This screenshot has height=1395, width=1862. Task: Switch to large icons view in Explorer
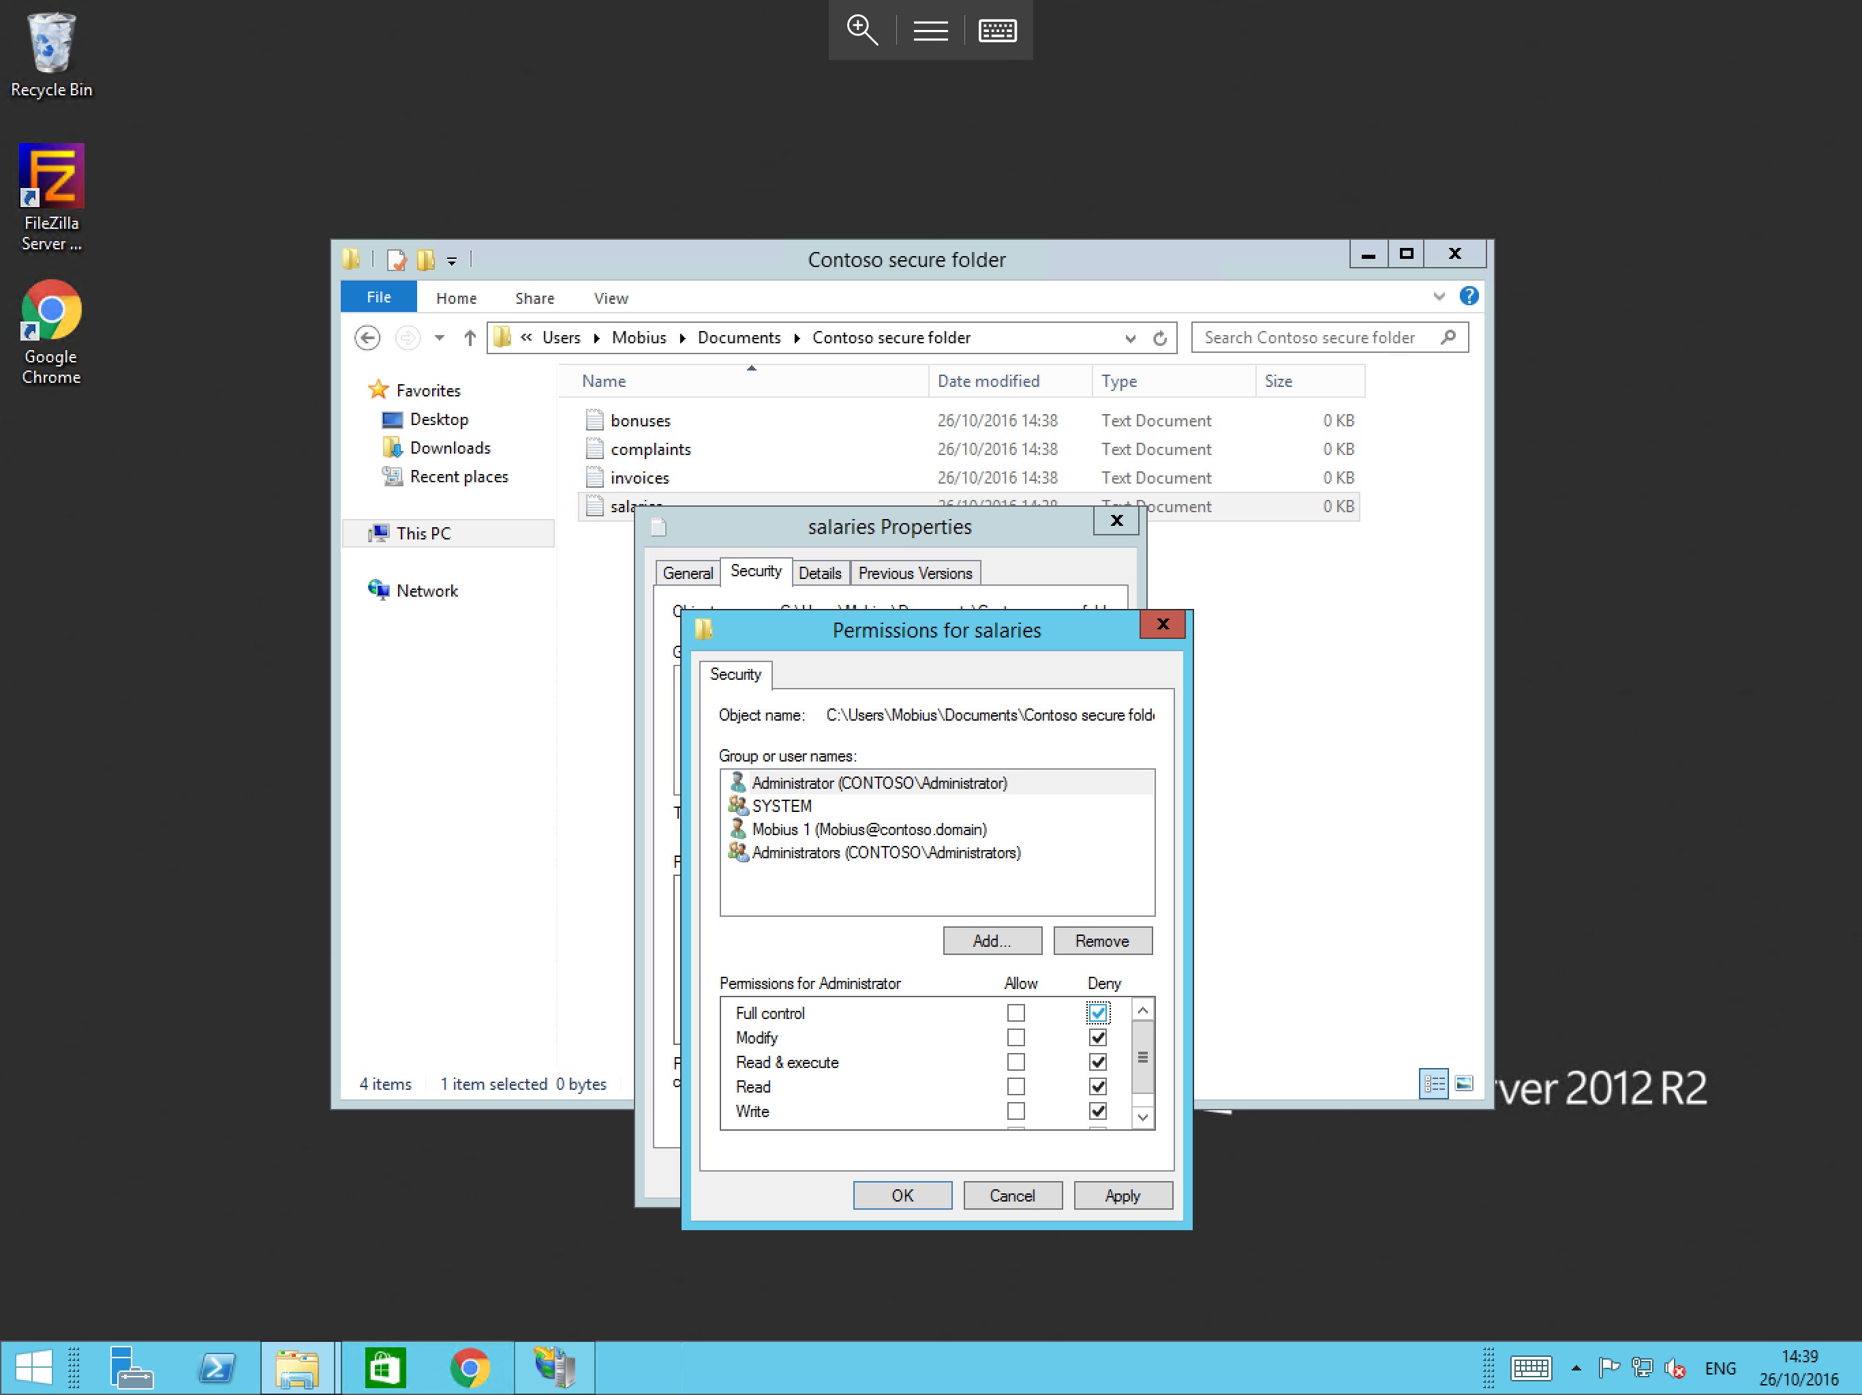click(1464, 1084)
